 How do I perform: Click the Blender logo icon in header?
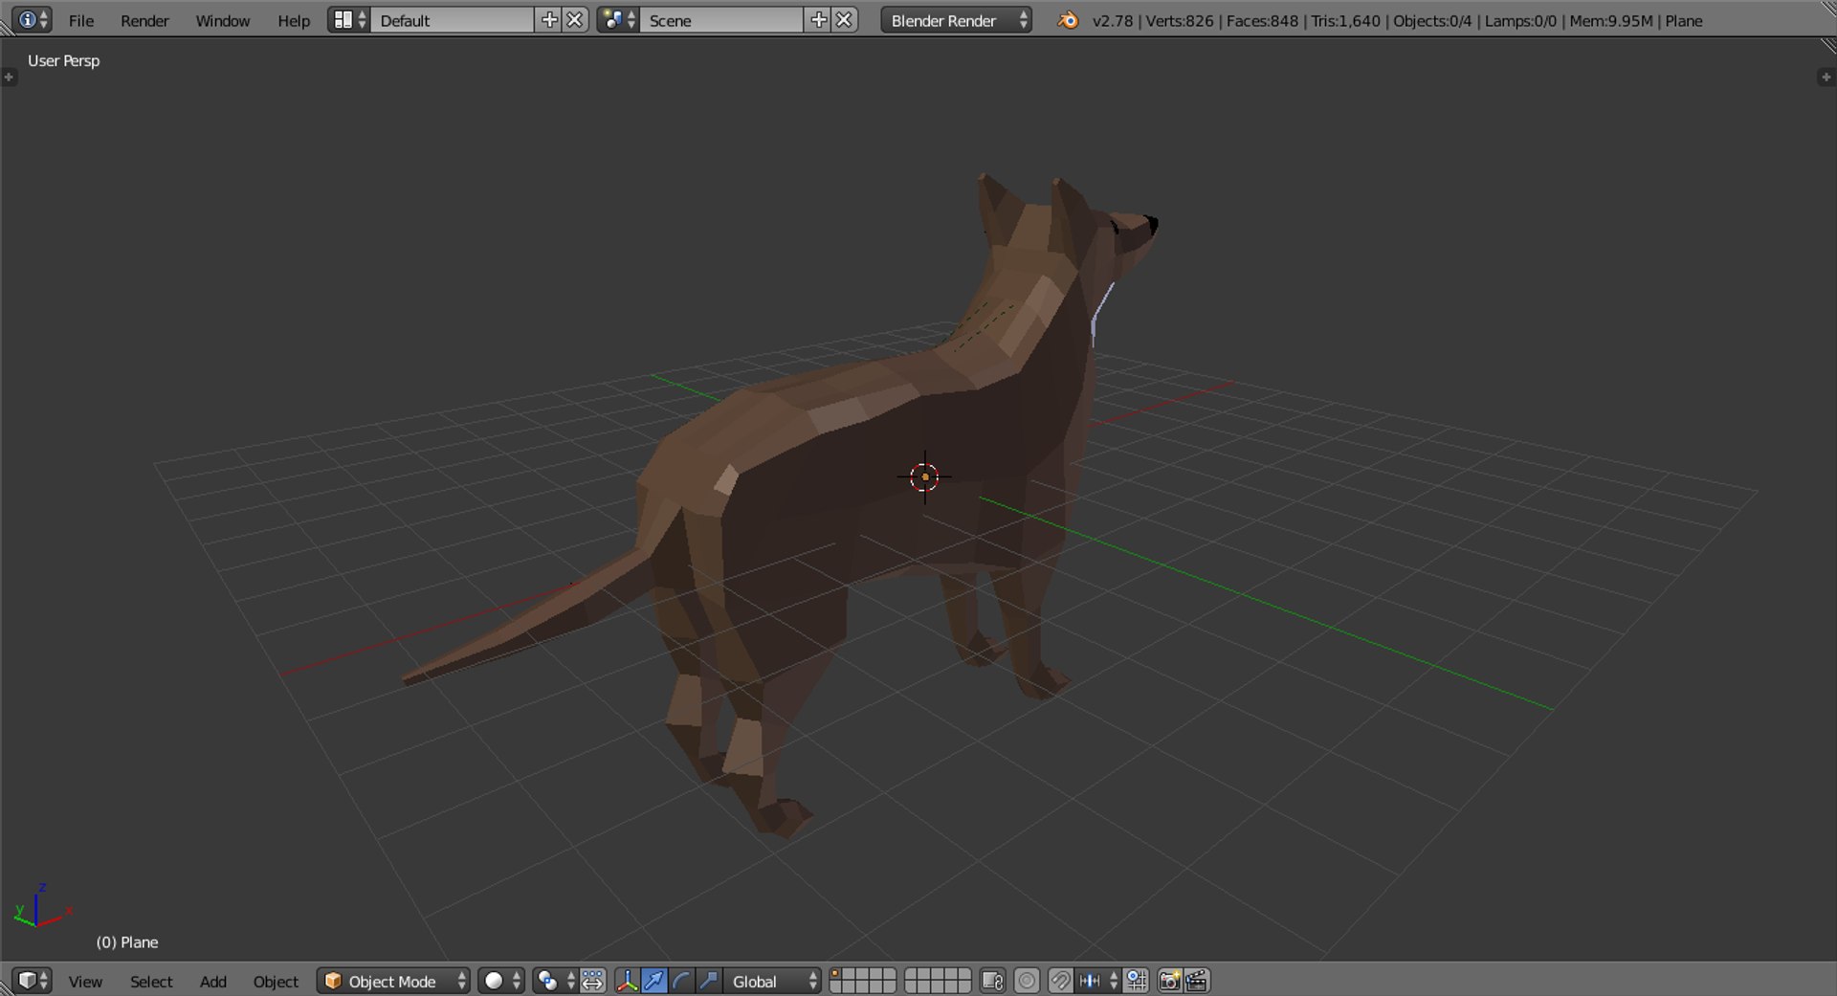point(1068,20)
